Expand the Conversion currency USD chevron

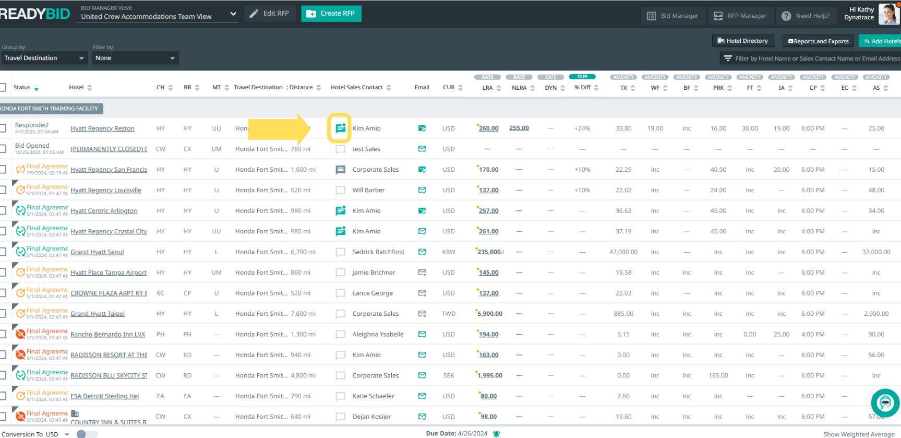coord(67,434)
